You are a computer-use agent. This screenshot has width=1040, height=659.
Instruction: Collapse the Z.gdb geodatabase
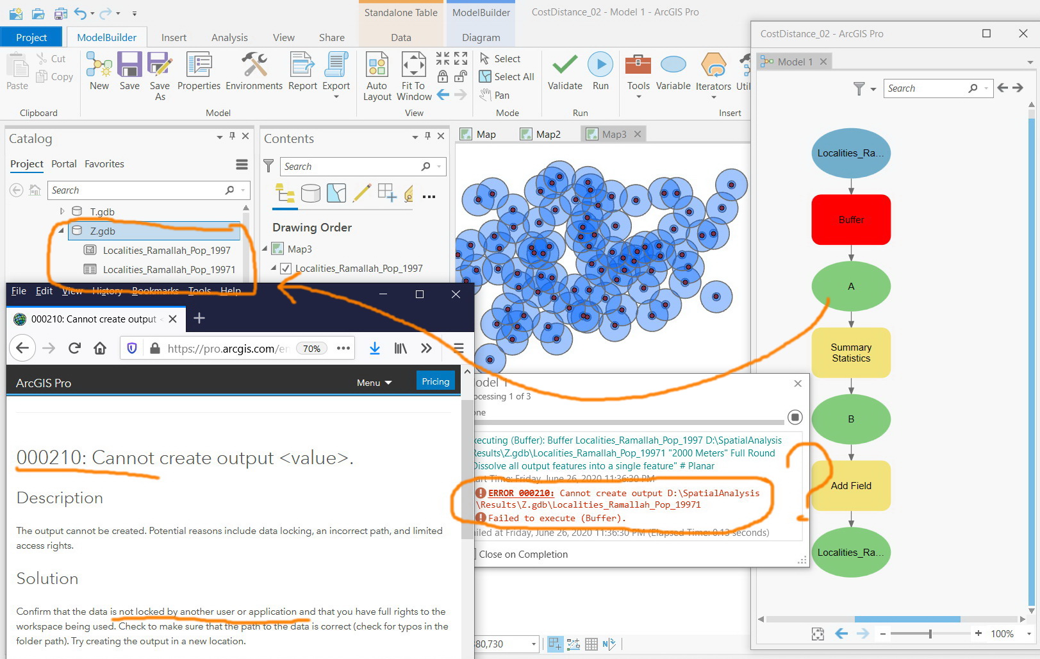click(62, 230)
